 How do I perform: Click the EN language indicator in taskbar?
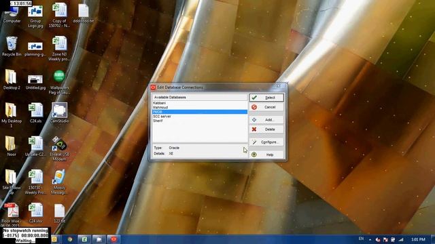tap(361, 239)
